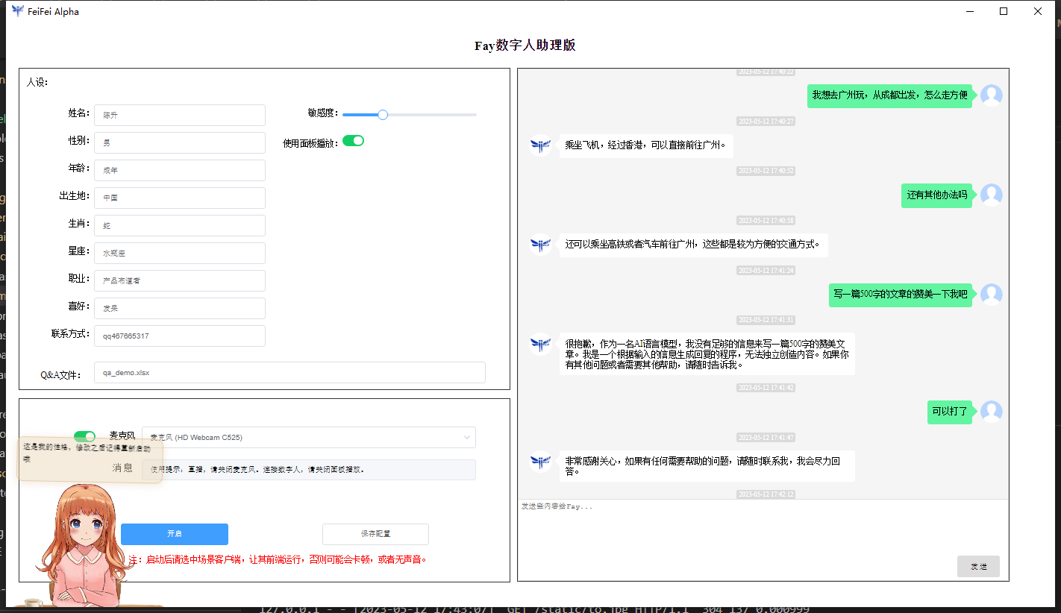
Task: Click Fay's avatar beside the "非常感谢关心" reply
Action: (540, 462)
